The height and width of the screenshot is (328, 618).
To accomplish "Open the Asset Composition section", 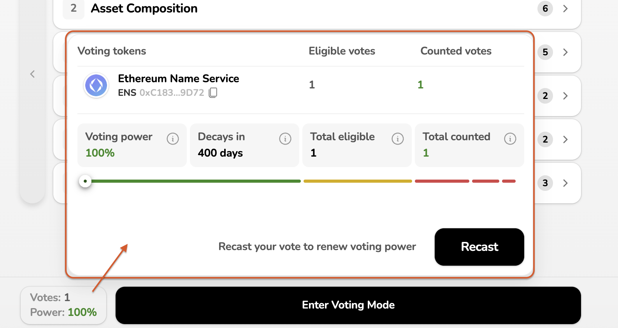I will [x=144, y=9].
